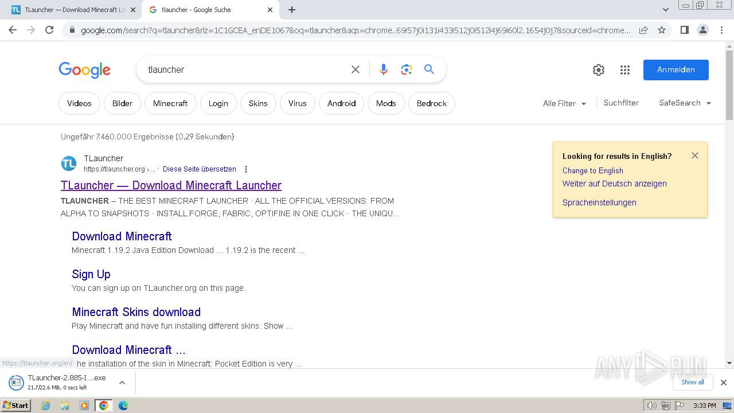Filter results by Bilder
Image resolution: width=734 pixels, height=413 pixels.
122,103
